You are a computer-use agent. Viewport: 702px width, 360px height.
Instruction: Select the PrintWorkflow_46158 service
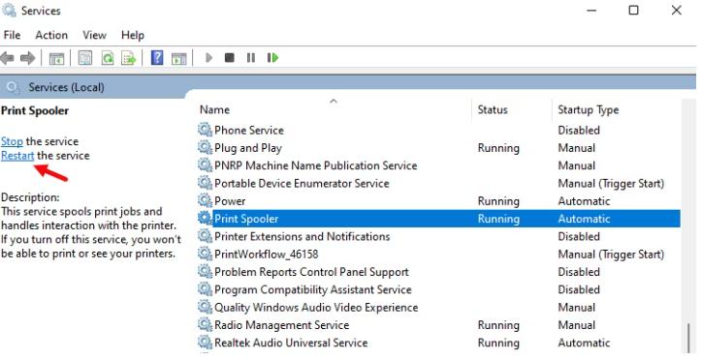(x=438, y=254)
